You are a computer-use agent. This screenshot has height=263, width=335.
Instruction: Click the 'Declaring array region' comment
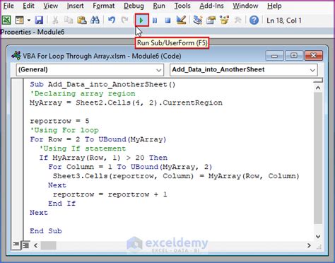(83, 93)
